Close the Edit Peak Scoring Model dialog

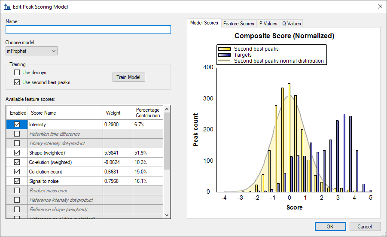point(379,7)
